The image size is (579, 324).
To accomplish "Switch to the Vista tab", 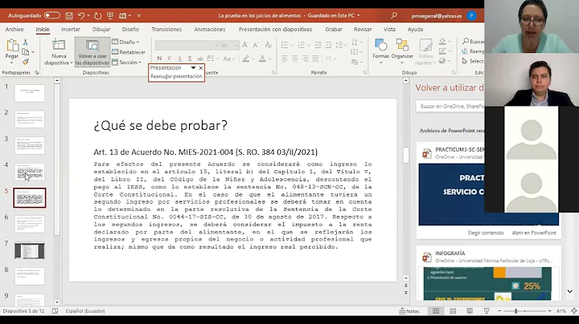I will pyautogui.click(x=389, y=29).
